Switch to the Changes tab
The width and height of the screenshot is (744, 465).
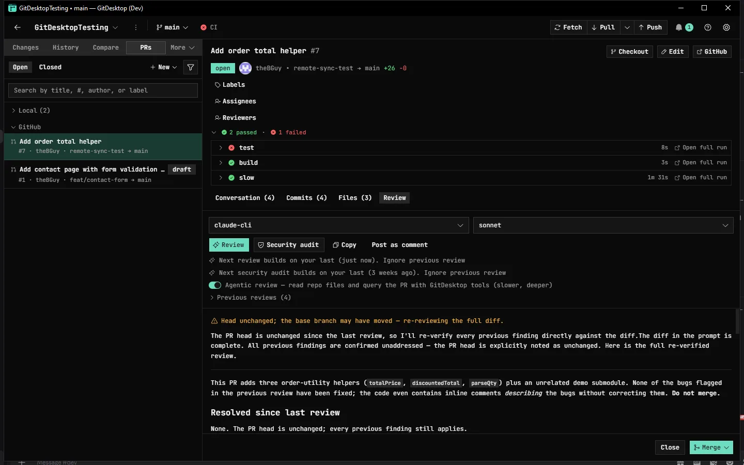(x=26, y=48)
